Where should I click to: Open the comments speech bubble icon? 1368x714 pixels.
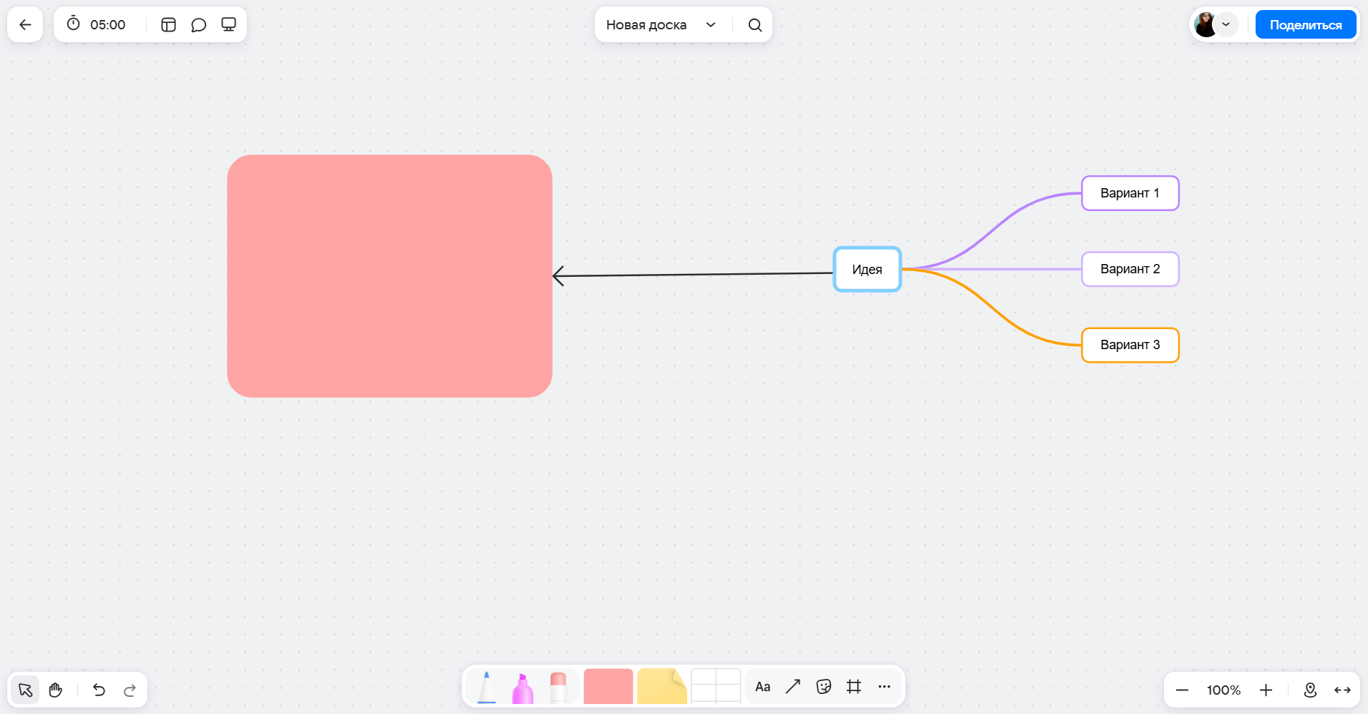click(x=199, y=25)
